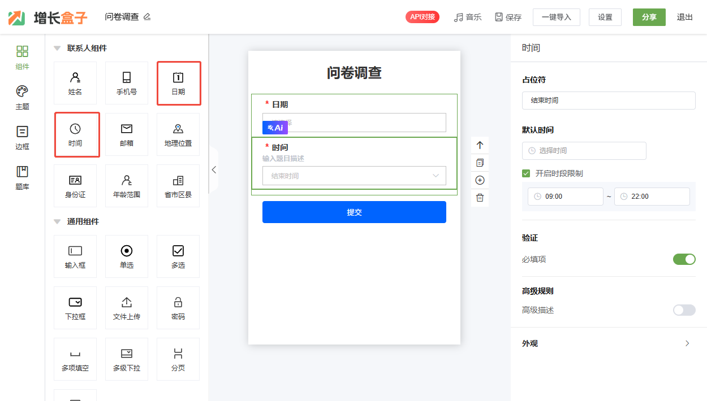Open the 音乐 music option

click(x=468, y=17)
